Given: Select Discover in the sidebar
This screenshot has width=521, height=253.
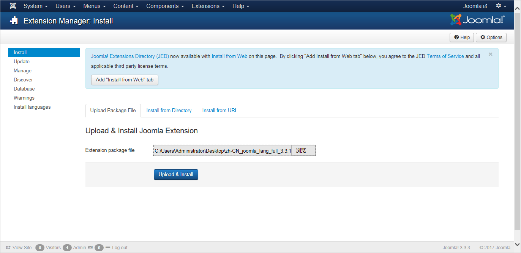Looking at the screenshot, I should tap(23, 80).
